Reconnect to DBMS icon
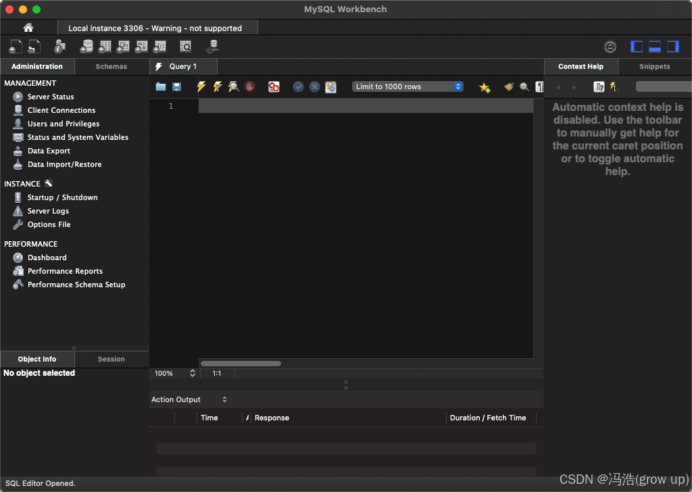The width and height of the screenshot is (692, 492). point(212,47)
